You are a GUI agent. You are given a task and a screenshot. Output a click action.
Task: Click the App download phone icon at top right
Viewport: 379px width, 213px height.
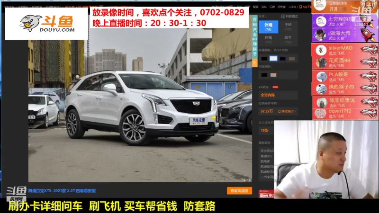[x=300, y=7]
